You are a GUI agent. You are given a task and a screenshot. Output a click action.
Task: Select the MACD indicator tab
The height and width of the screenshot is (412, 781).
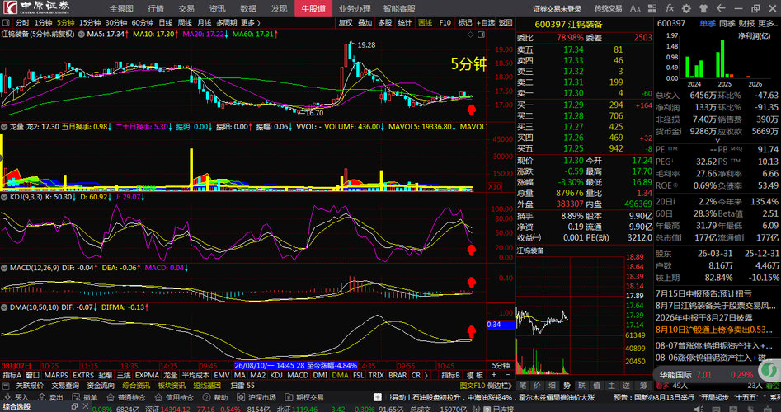(298, 375)
